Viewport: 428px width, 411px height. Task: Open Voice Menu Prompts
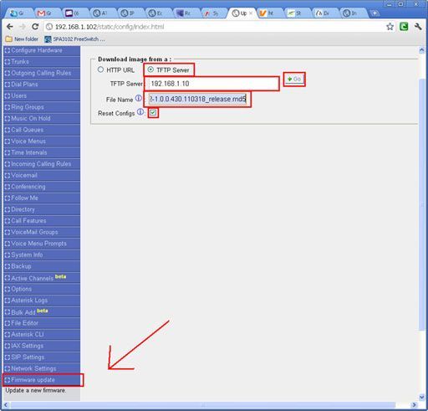[x=42, y=244]
